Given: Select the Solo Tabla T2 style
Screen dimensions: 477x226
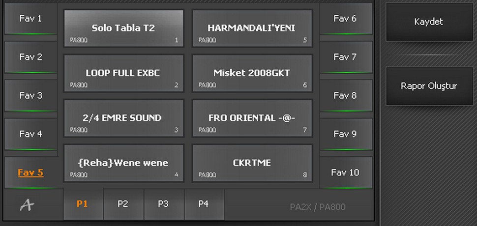Looking at the screenshot, I should click(x=123, y=28).
